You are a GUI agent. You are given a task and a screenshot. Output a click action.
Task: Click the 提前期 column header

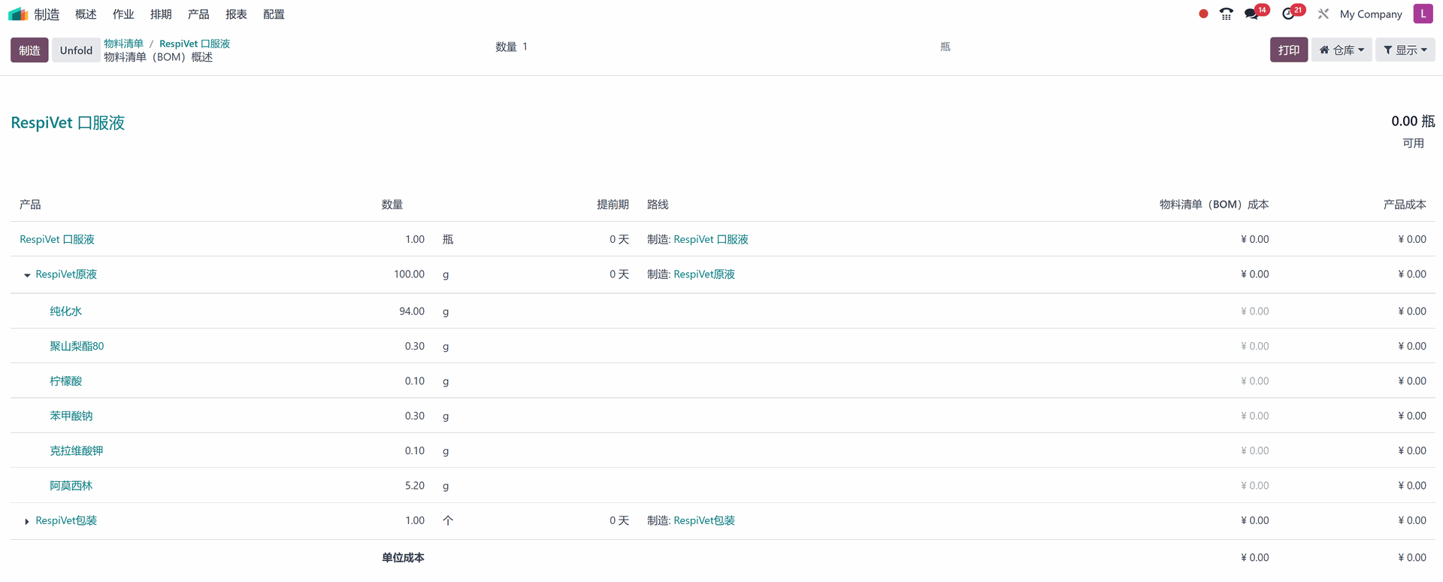pos(613,205)
